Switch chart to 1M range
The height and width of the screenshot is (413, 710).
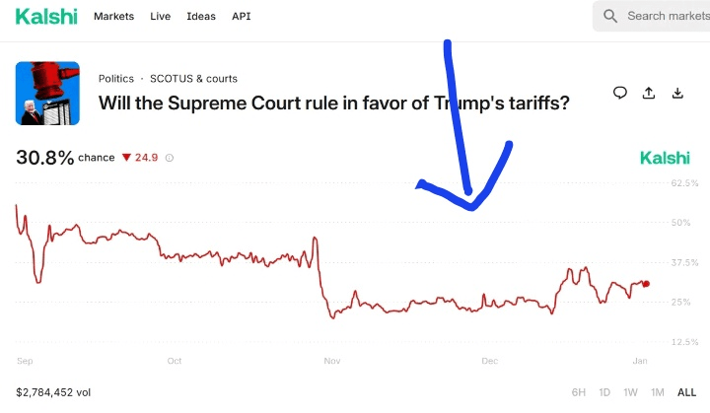pyautogui.click(x=657, y=392)
